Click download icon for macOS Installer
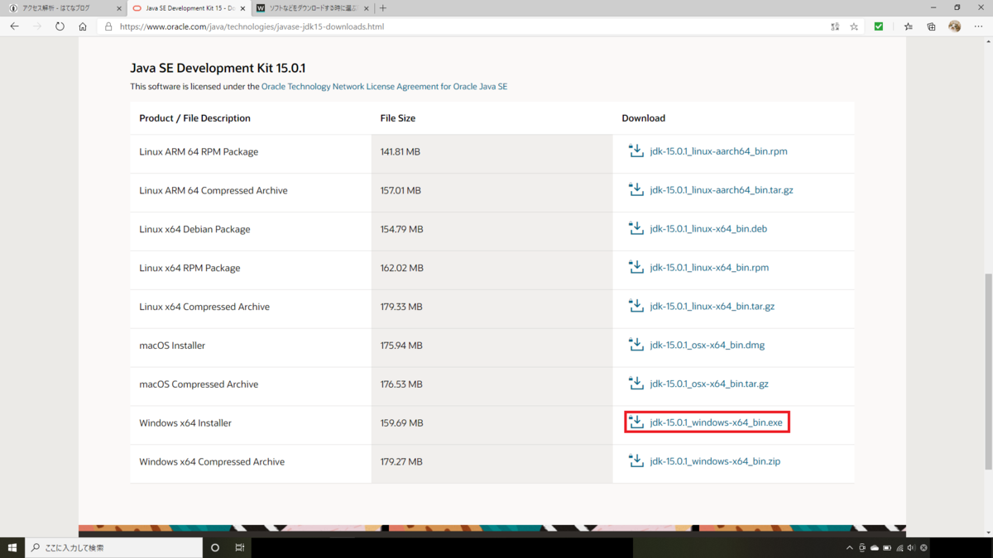 [x=636, y=345]
